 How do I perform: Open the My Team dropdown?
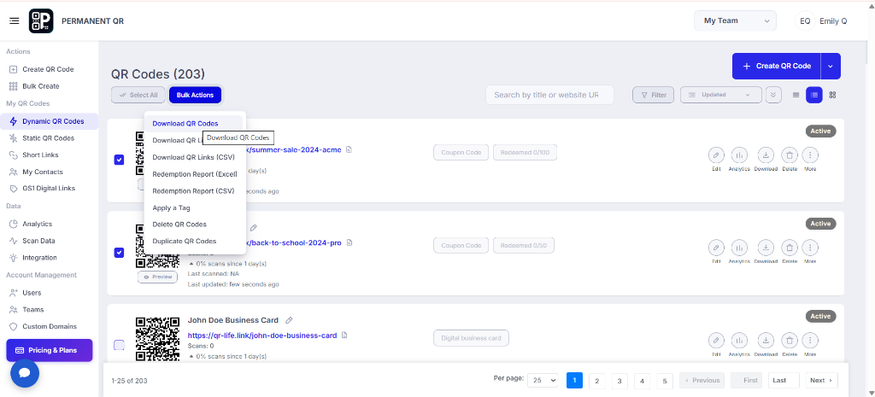pos(735,20)
